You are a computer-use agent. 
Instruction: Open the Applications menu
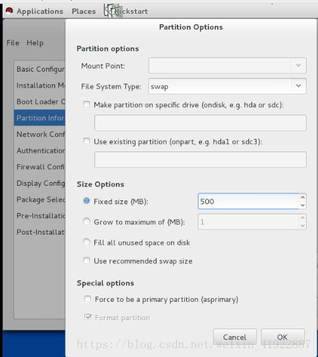click(40, 11)
